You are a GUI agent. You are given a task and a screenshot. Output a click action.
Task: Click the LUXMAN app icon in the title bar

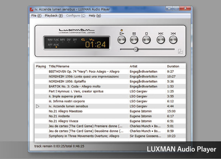[x=31, y=9]
